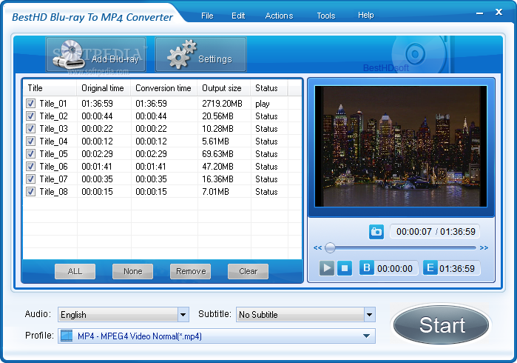Set begin point with B button
The width and height of the screenshot is (517, 363).
click(x=367, y=268)
